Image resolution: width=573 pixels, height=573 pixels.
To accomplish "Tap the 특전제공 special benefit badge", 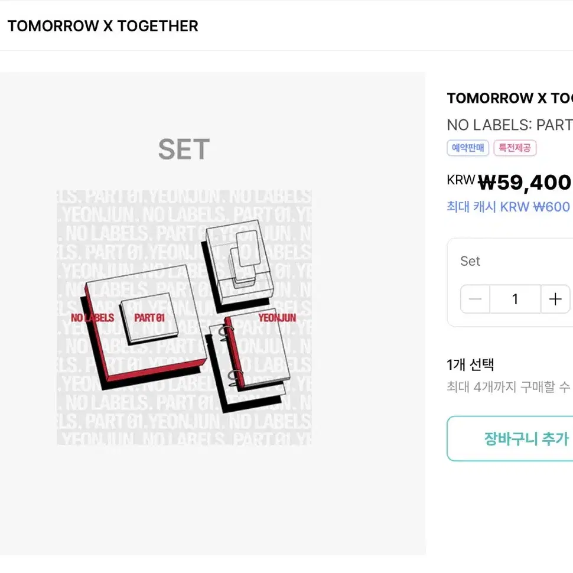I will 515,148.
